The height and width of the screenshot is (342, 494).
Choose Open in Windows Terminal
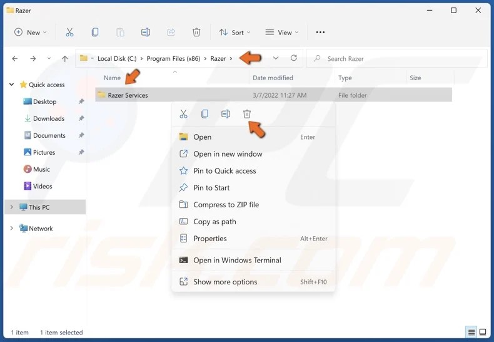253,261
